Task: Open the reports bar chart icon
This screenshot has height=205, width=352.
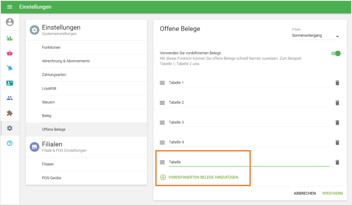Action: (10, 38)
